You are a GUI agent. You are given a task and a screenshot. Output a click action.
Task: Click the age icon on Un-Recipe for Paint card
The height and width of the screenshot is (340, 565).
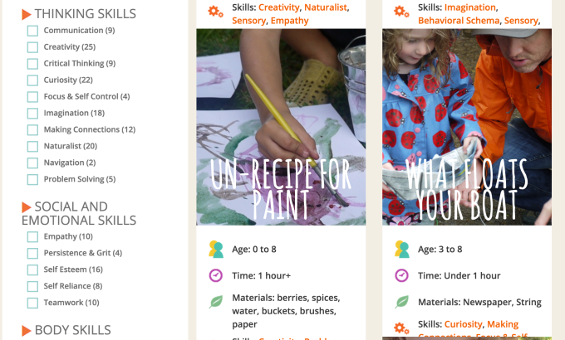216,249
